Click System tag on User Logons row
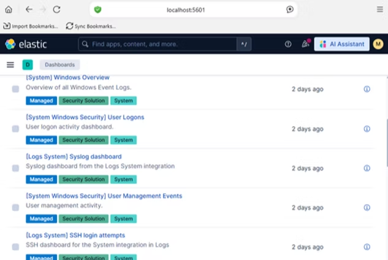388x260 pixels. coord(123,140)
